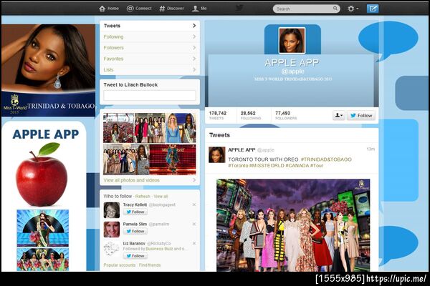Image resolution: width=430 pixels, height=286 pixels.
Task: Follow the APPLE APP profile
Action: (361, 116)
